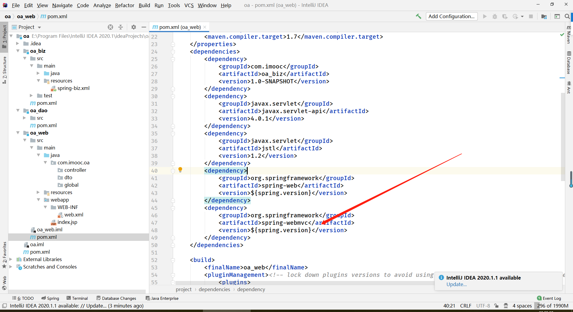Open Project Structure icon in toolbar
573x312 pixels.
pyautogui.click(x=544, y=16)
